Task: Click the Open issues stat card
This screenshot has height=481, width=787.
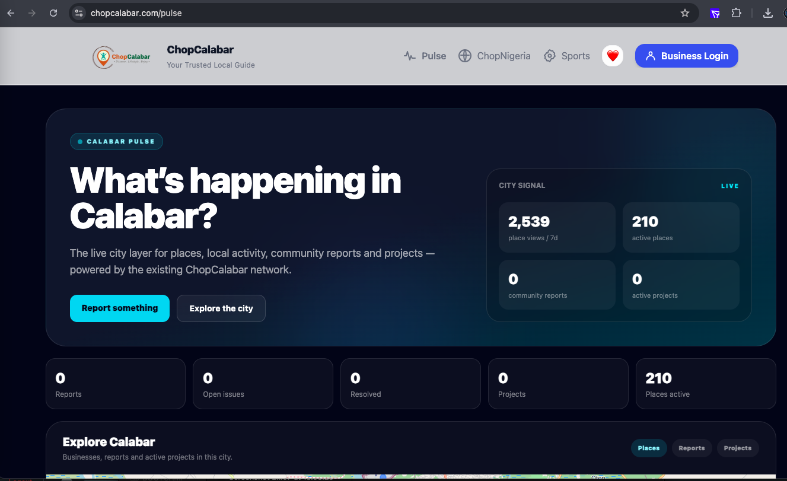Action: click(263, 384)
